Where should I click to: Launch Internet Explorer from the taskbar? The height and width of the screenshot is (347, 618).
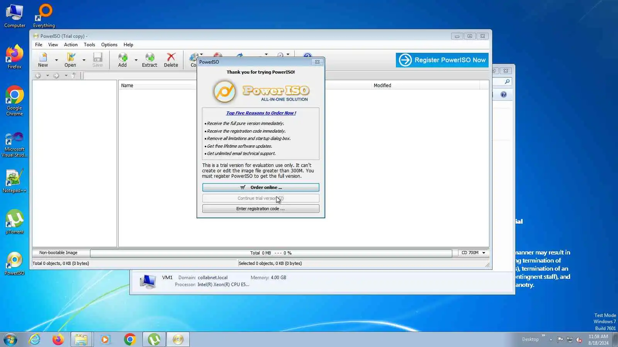tap(35, 340)
